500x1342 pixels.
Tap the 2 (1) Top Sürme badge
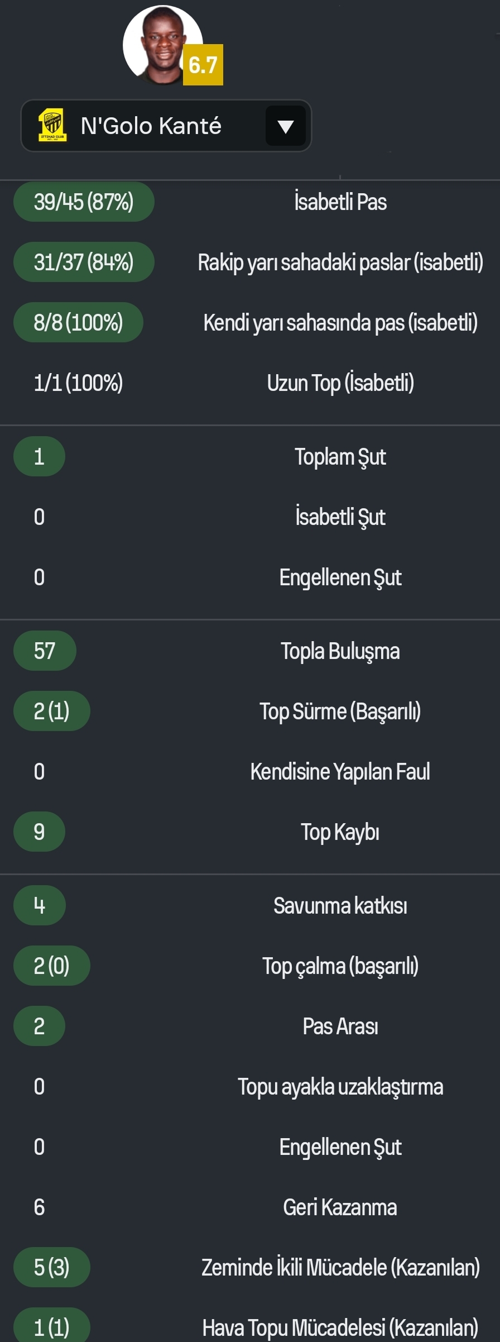[x=51, y=711]
